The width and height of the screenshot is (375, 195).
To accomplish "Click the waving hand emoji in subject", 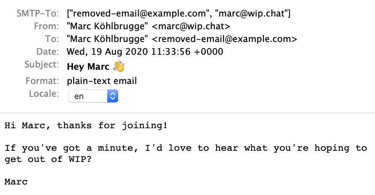I will [x=119, y=66].
